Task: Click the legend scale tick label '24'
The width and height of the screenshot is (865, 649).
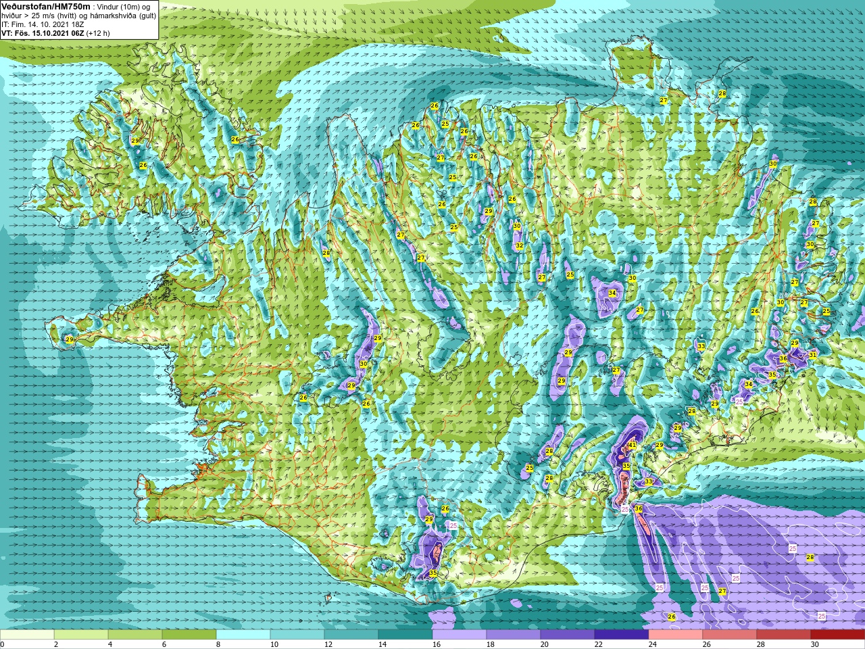Action: point(653,644)
